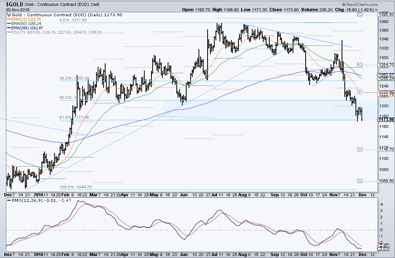Click the Volume 236.2K value
The height and width of the screenshot is (258, 395).
[317, 10]
